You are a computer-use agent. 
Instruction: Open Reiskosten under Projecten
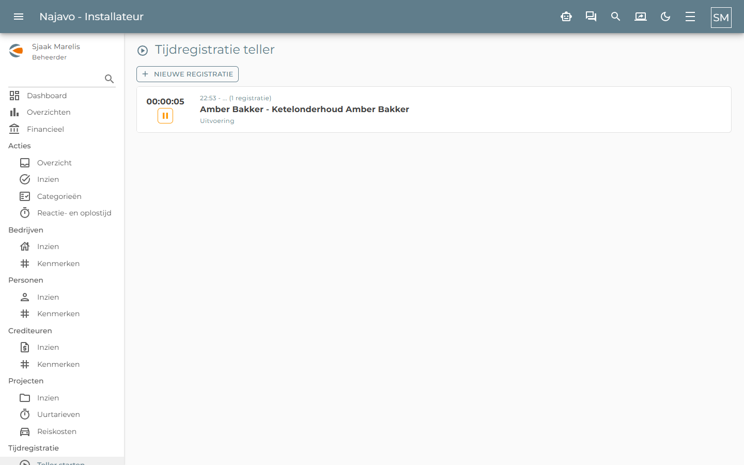[62, 431]
